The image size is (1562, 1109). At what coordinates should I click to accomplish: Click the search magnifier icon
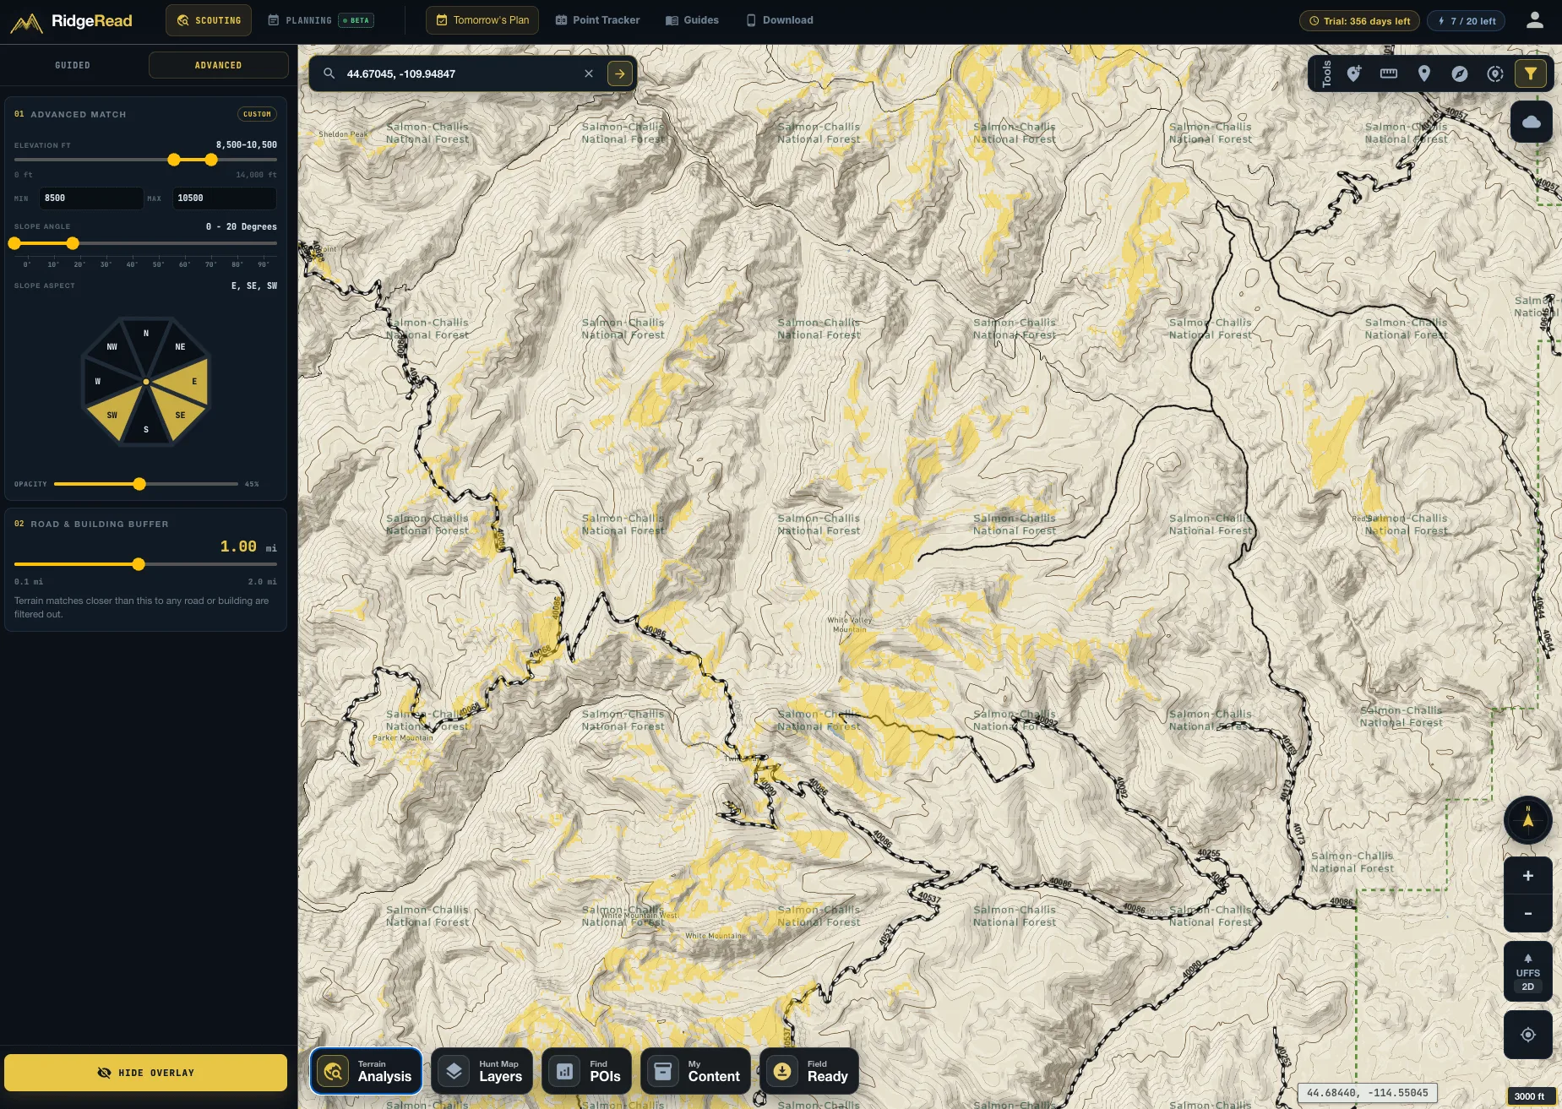[329, 73]
